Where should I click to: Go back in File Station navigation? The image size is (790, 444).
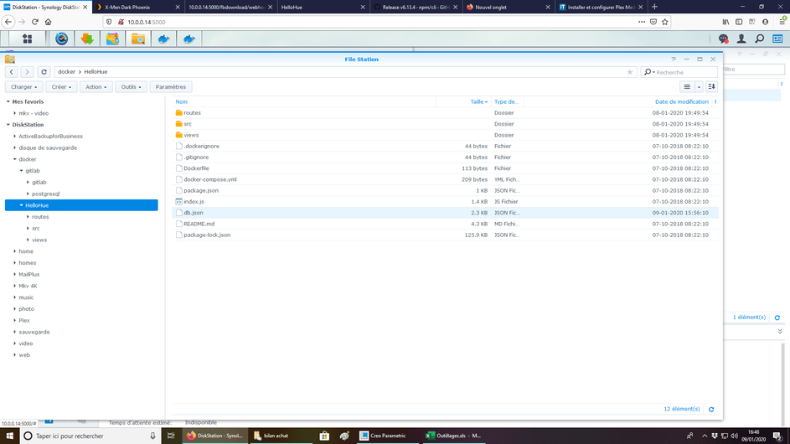click(x=12, y=72)
